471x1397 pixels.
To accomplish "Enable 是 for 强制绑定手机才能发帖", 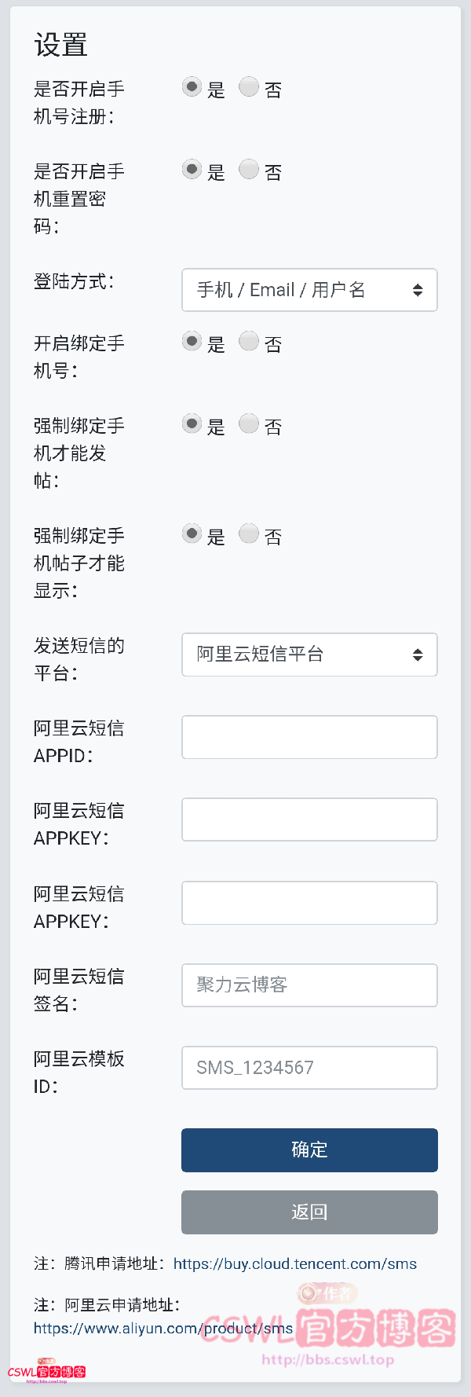I will [192, 423].
